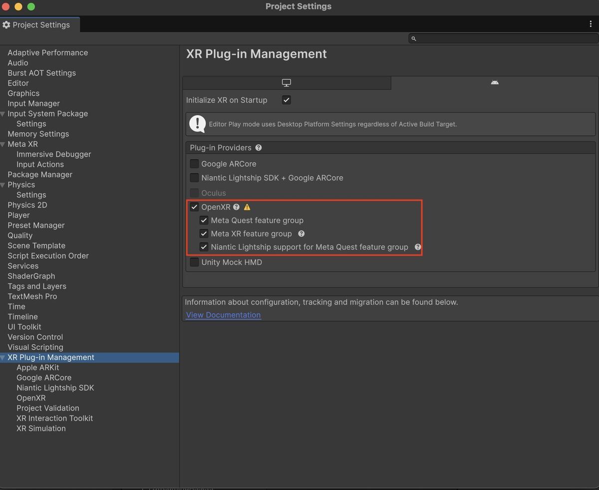Screen dimensions: 599x490
Task: Click the Meta XR feature group help icon
Action: (301, 234)
